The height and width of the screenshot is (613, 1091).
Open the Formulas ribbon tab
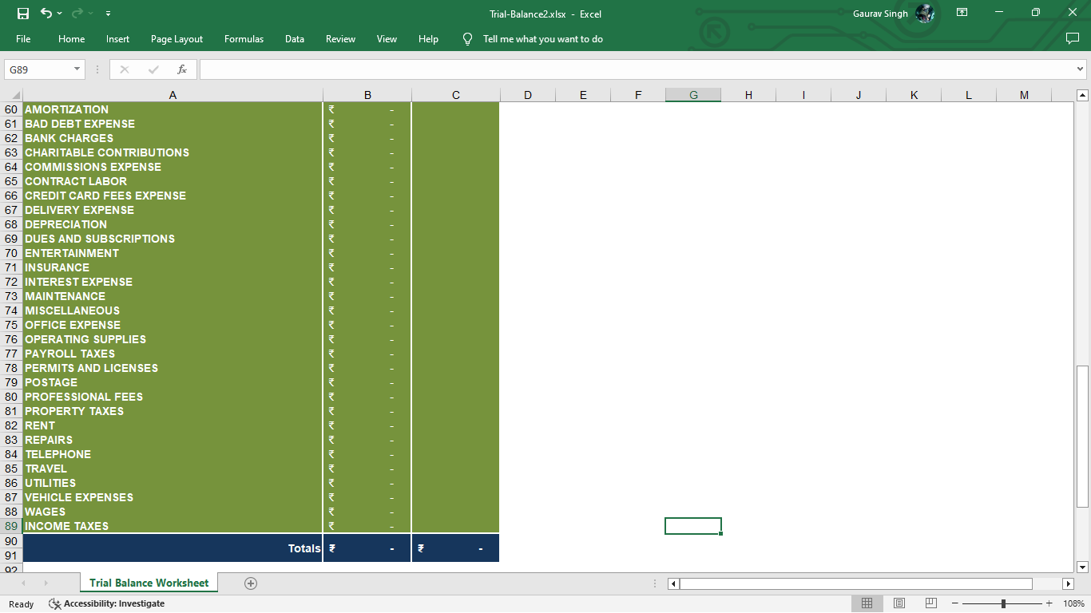click(x=244, y=39)
